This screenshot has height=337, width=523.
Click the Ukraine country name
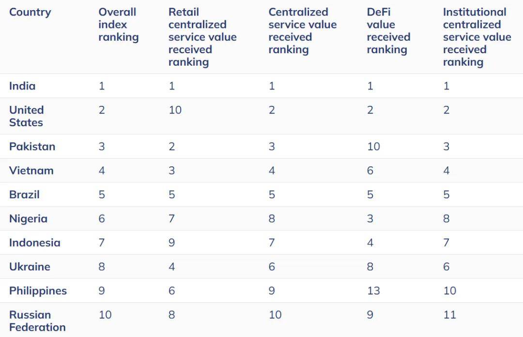pos(30,267)
